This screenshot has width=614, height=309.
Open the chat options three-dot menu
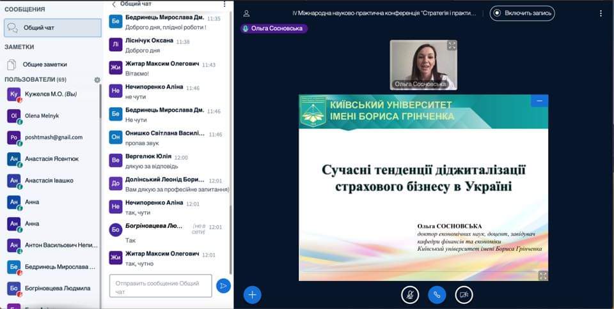[x=224, y=4]
